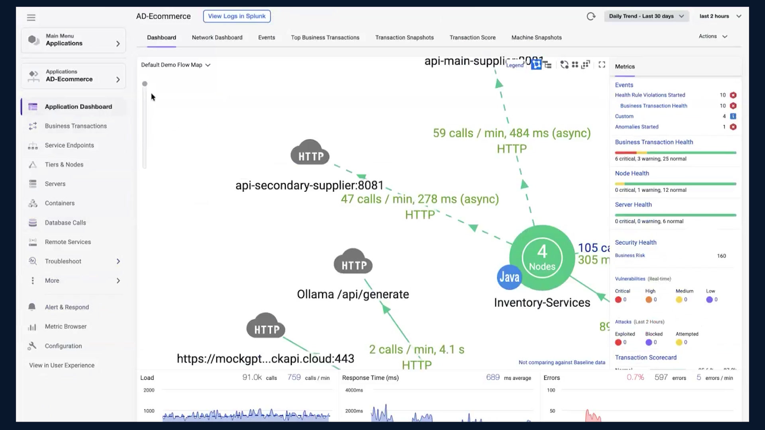Expand the Main Menu Applications selector
This screenshot has width=765, height=430.
click(x=73, y=40)
